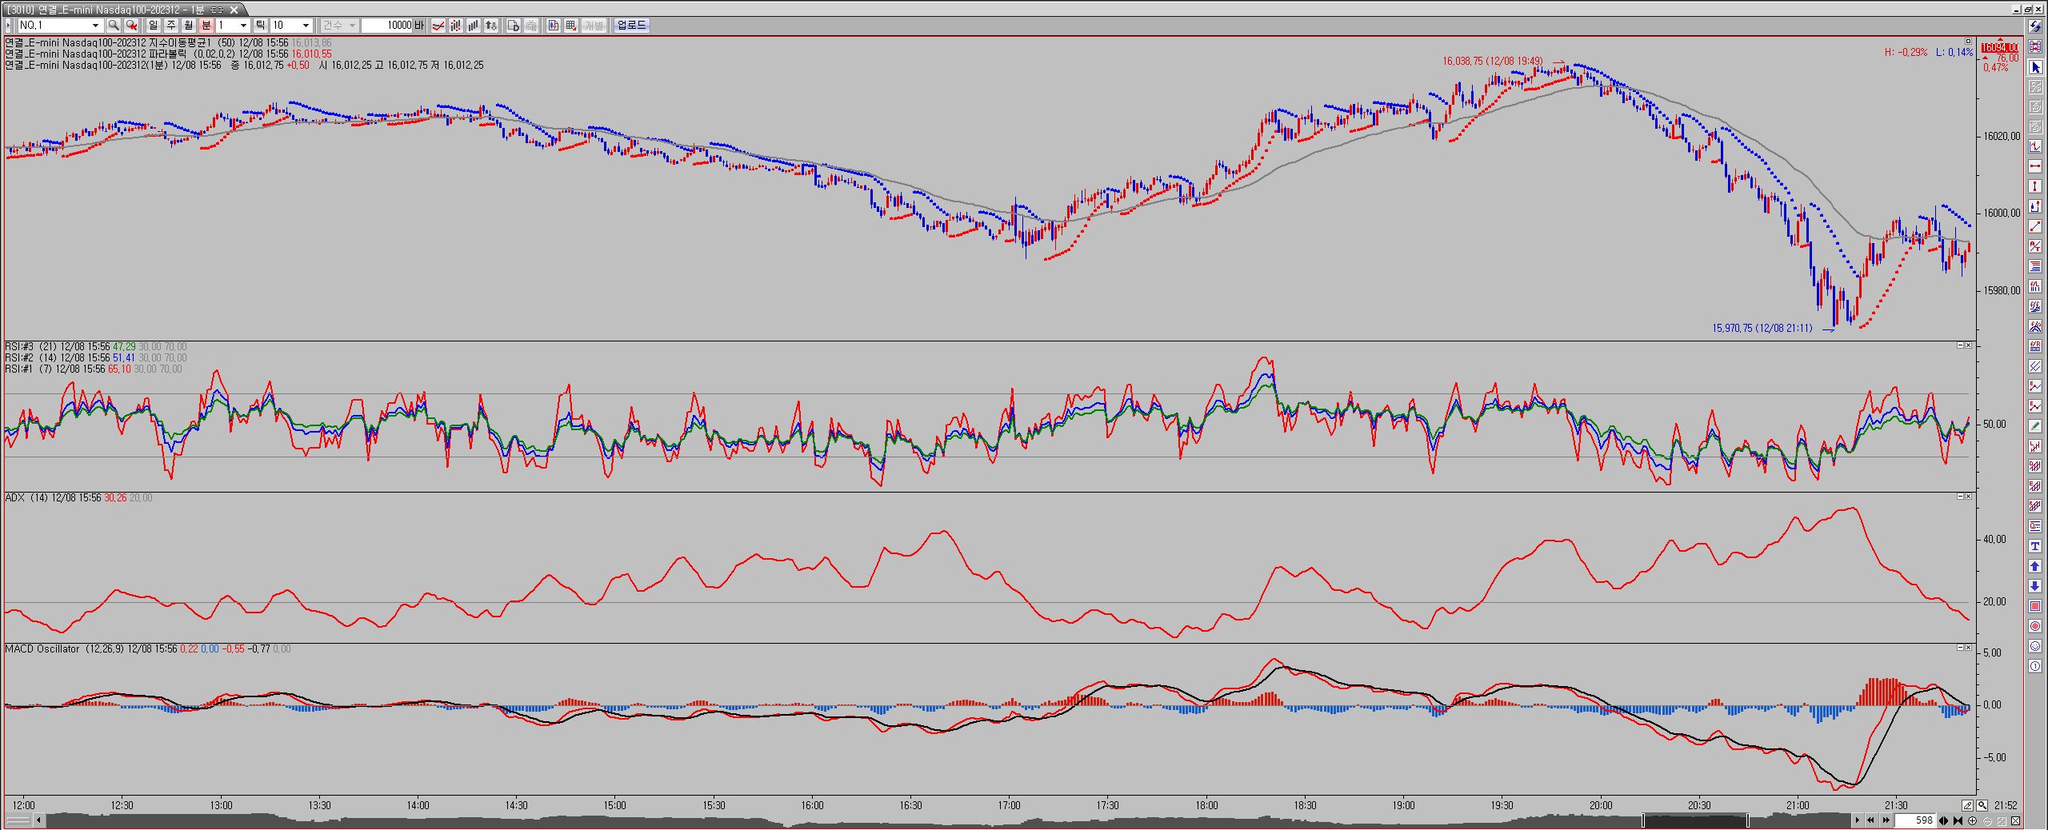Select the text (T) annotation tool
This screenshot has height=830, width=2048.
coord(2036,546)
